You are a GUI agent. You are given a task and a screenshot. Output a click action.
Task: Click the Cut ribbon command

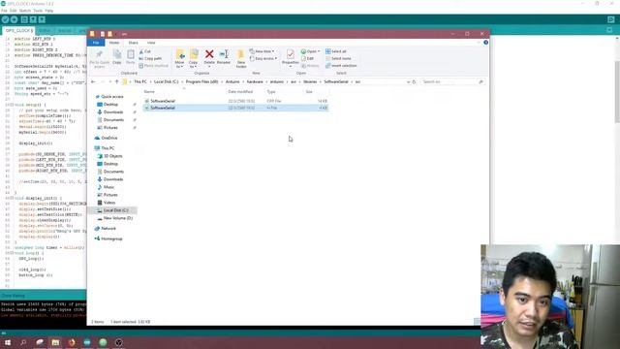point(145,51)
